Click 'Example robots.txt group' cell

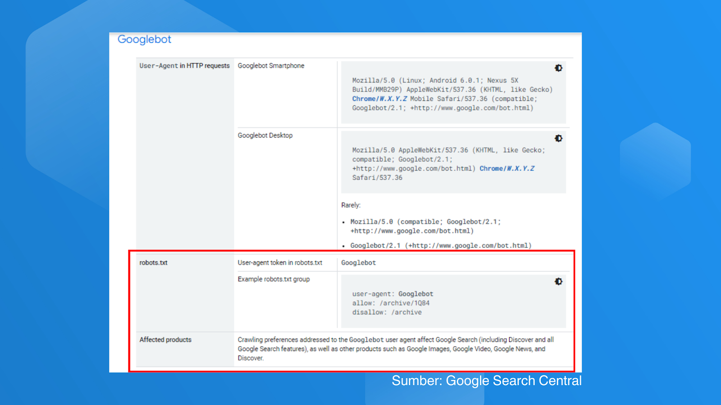coord(274,279)
